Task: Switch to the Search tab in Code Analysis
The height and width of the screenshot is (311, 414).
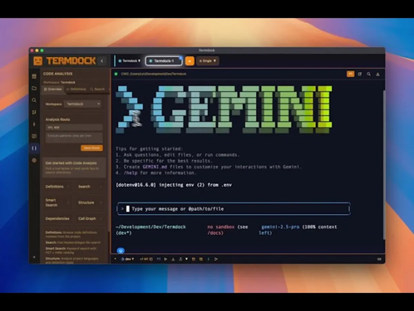Action: 97,89
